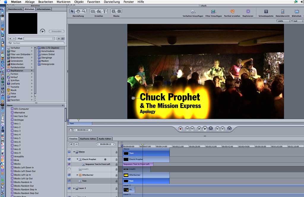
Task: Switch to Audio-Editor tab
Action: point(105,139)
